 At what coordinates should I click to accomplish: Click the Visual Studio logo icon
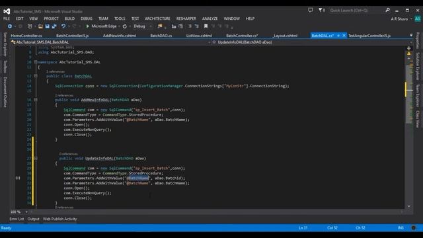[7, 11]
